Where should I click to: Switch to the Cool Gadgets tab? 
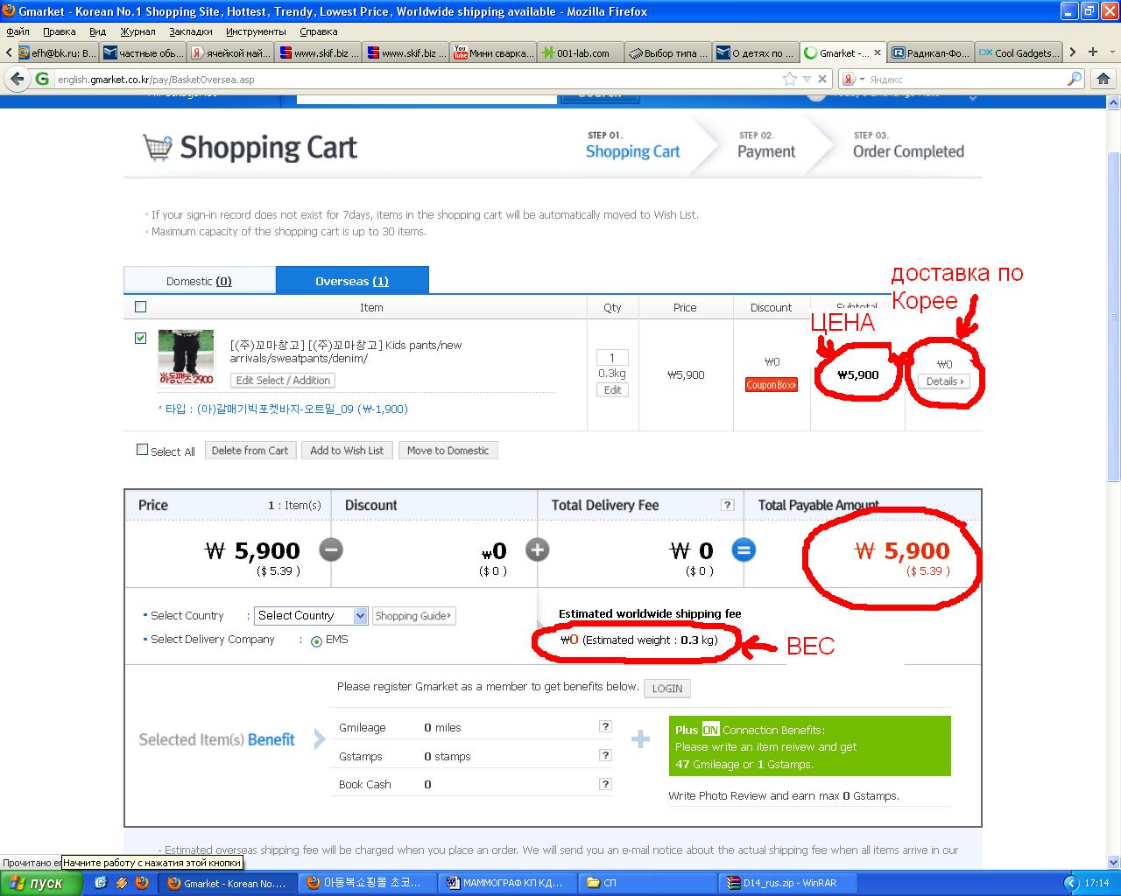[1019, 52]
